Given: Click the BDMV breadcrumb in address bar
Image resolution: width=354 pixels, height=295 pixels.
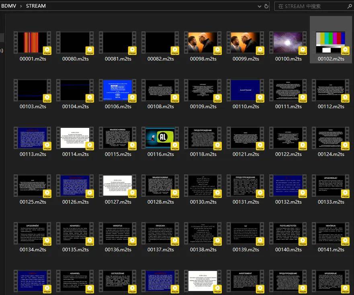Looking at the screenshot, I should (x=8, y=6).
